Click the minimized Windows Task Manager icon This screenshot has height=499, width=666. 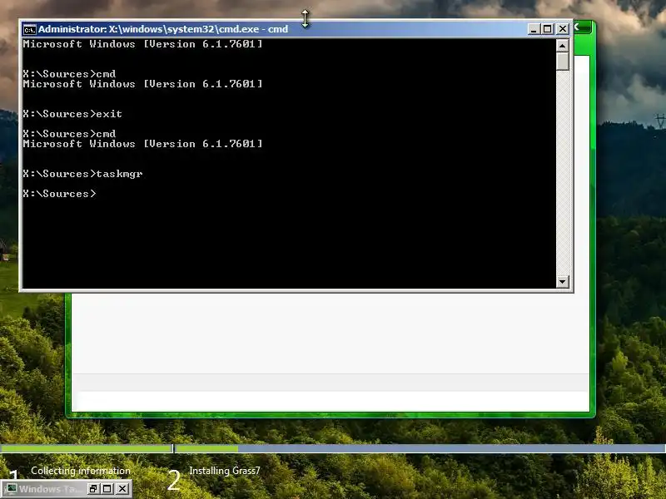[x=11, y=488]
